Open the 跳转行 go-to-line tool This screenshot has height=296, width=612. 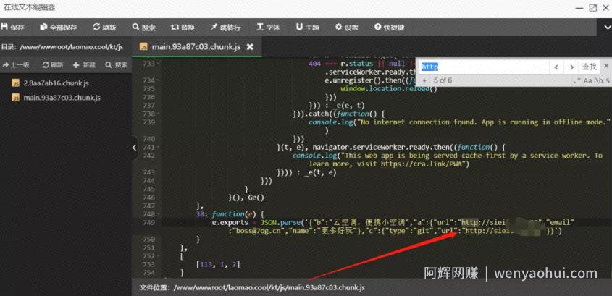(x=225, y=28)
